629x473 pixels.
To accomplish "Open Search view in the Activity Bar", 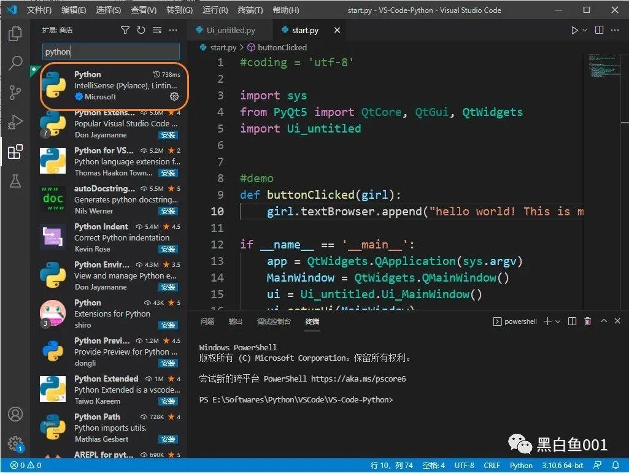I will click(x=15, y=63).
